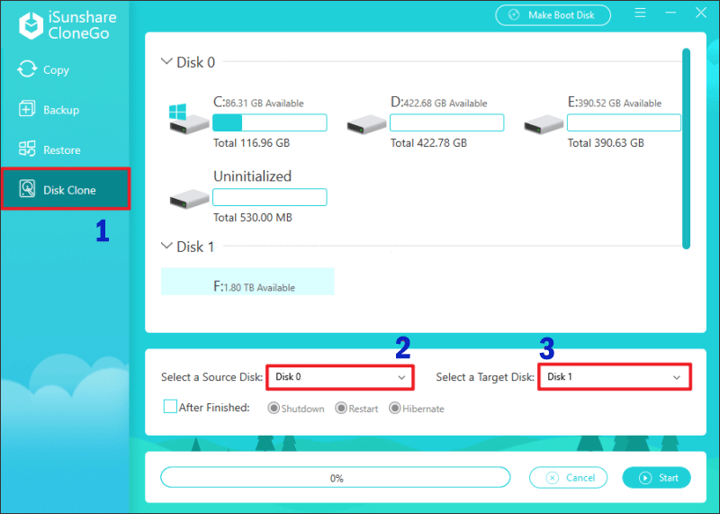Open the Restore section in sidebar
This screenshot has width=720, height=514.
(x=49, y=149)
